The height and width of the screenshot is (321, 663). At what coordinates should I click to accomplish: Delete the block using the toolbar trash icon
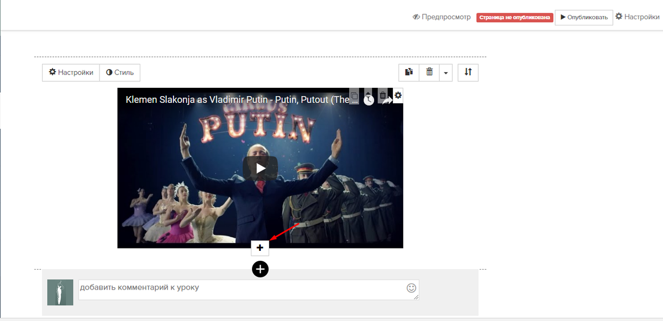429,72
